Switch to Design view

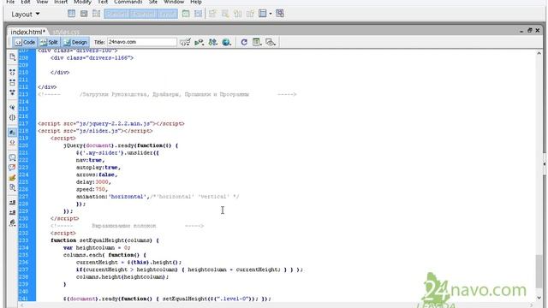(x=75, y=42)
